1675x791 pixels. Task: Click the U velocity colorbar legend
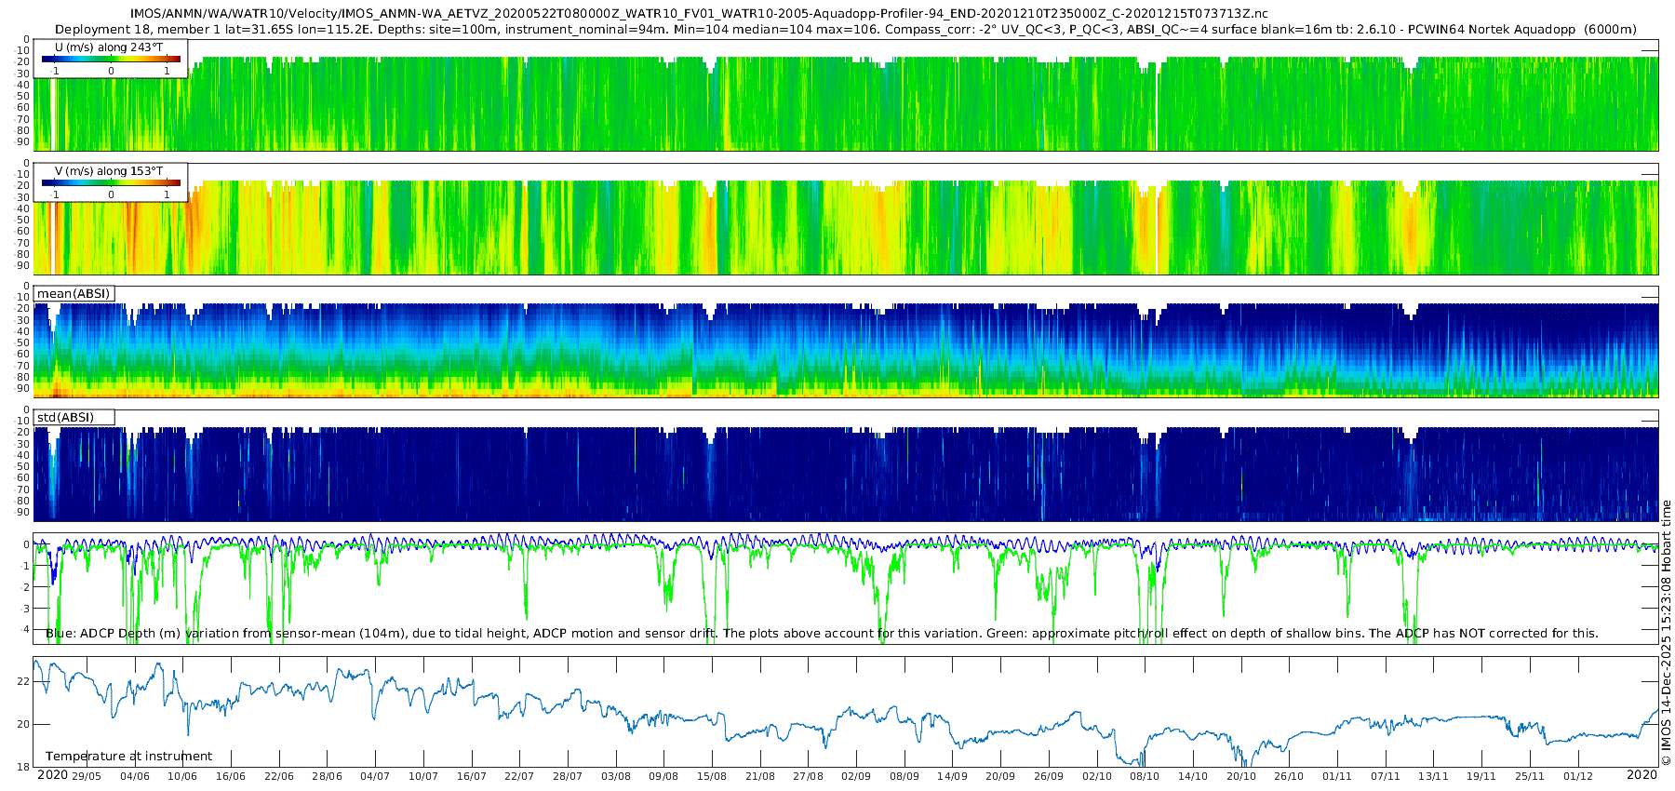click(111, 59)
